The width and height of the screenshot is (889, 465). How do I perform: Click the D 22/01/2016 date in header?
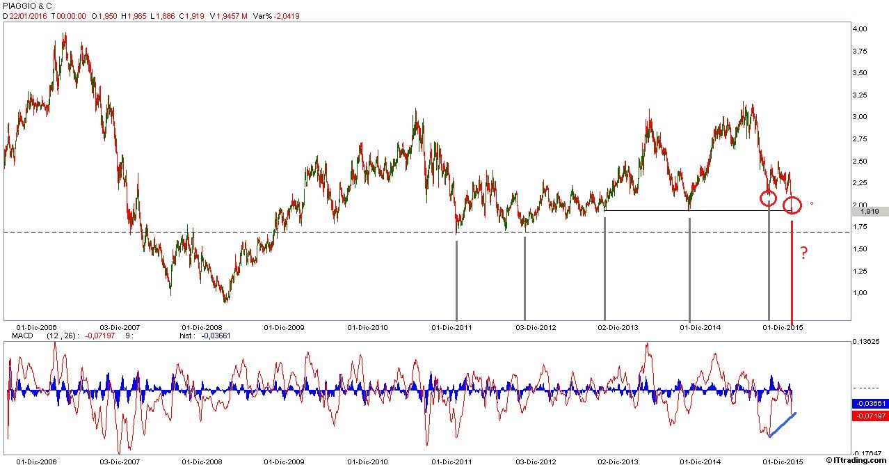pyautogui.click(x=25, y=15)
